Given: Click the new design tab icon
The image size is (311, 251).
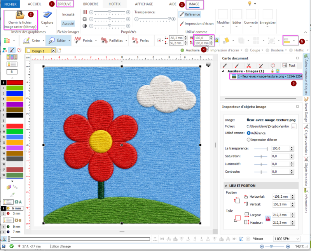Looking at the screenshot, I should [x=59, y=51].
